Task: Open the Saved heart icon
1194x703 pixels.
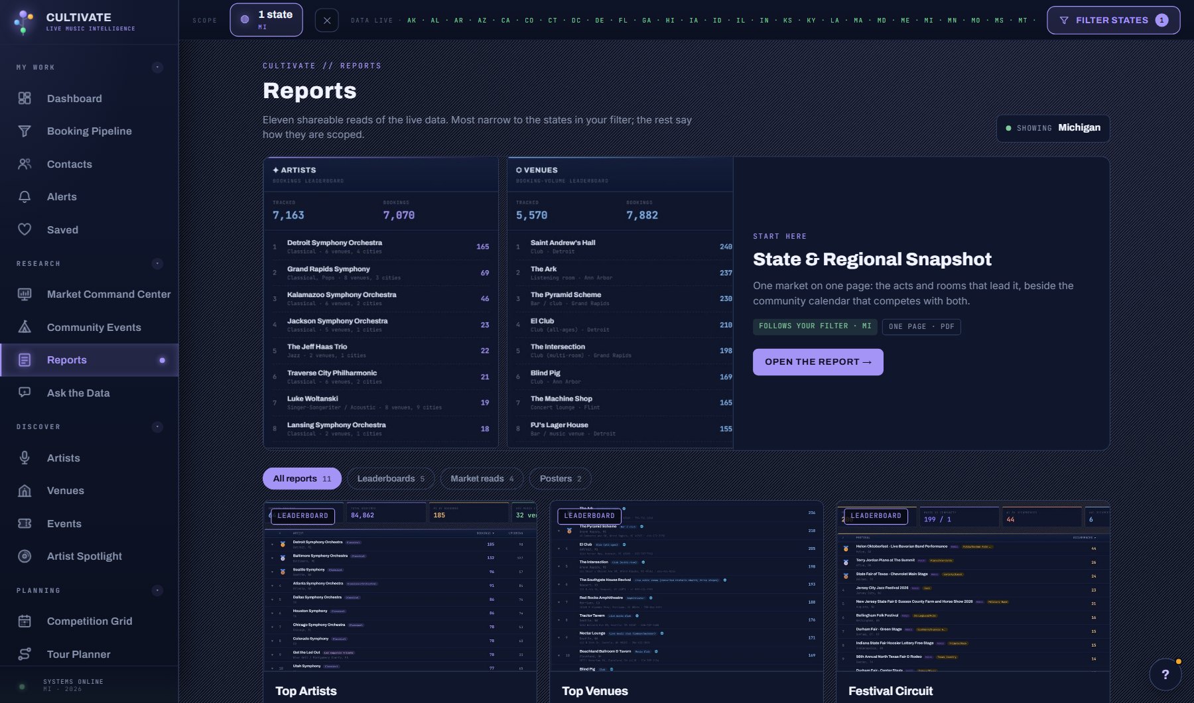Action: (25, 229)
